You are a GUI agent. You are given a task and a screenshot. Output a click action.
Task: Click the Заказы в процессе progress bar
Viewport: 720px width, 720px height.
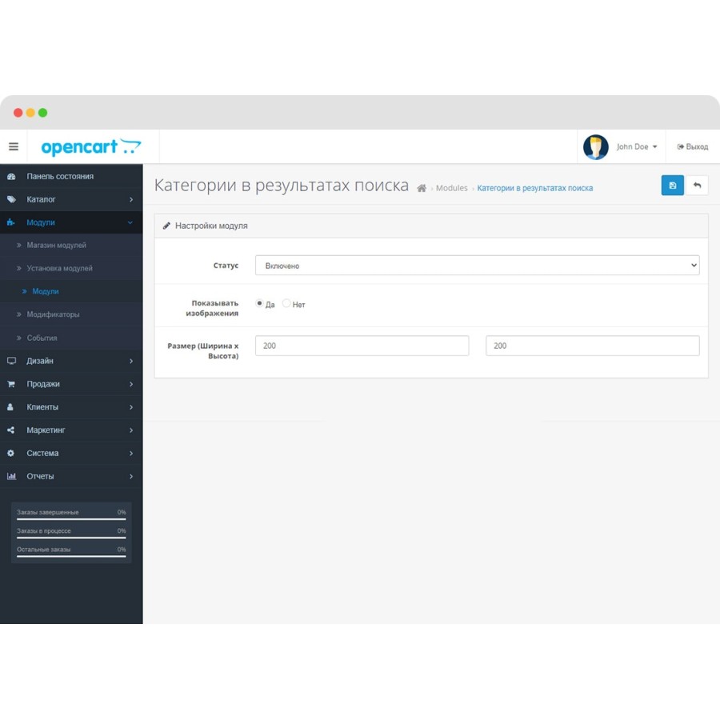click(x=71, y=538)
